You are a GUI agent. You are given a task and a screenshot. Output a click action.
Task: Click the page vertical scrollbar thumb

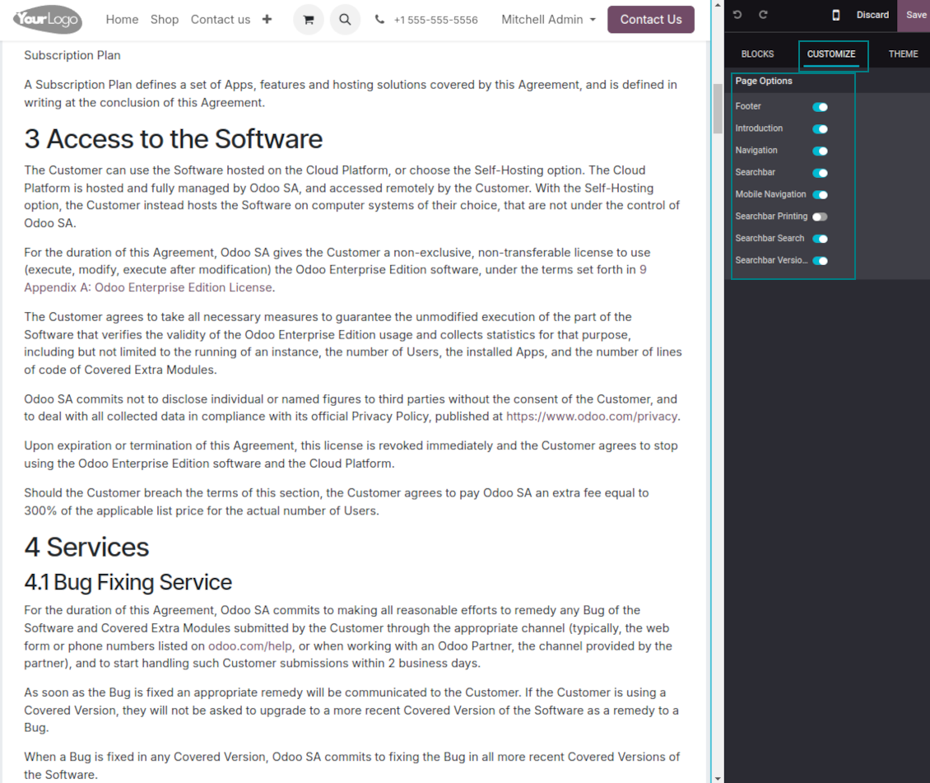coord(717,107)
